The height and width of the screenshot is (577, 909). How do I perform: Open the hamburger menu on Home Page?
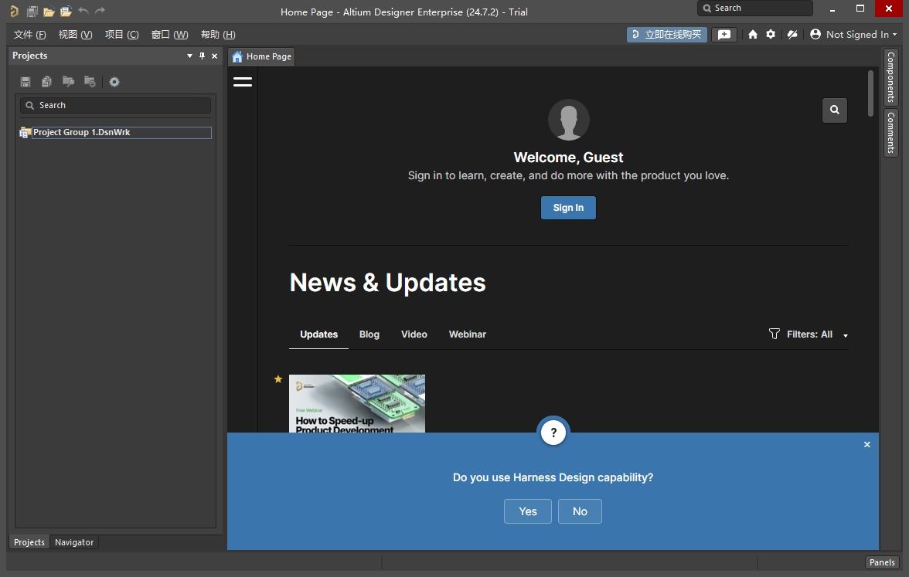[x=243, y=82]
